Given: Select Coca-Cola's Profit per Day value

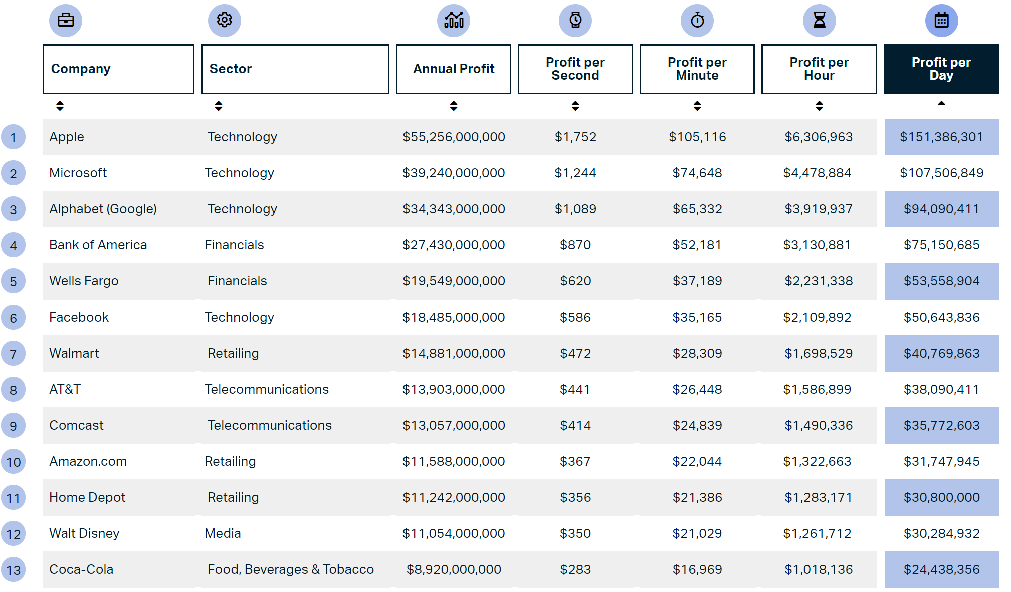Looking at the screenshot, I should (941, 569).
